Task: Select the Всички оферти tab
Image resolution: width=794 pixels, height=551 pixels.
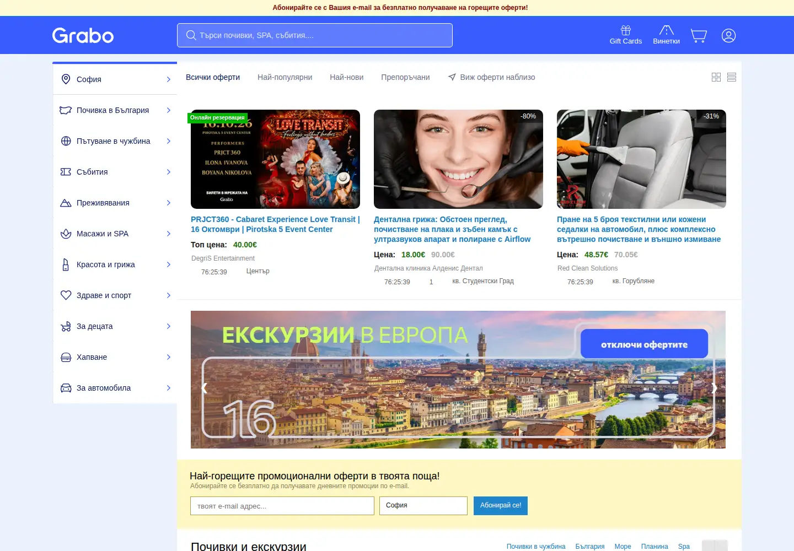Action: [x=213, y=77]
